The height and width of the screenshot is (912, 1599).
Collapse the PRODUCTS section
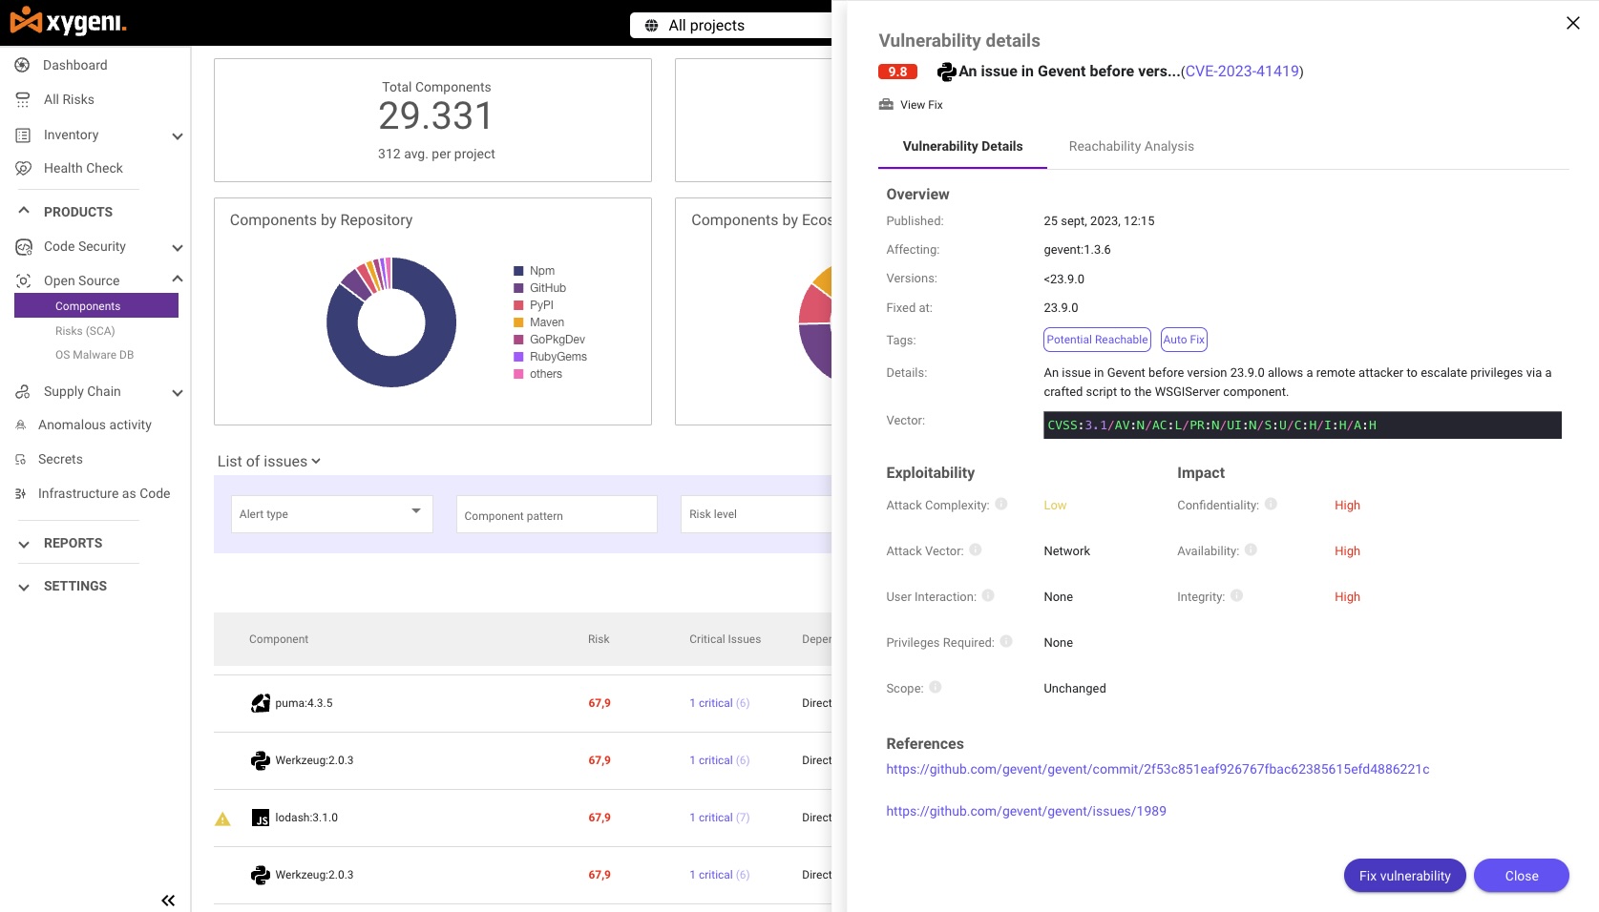[24, 211]
